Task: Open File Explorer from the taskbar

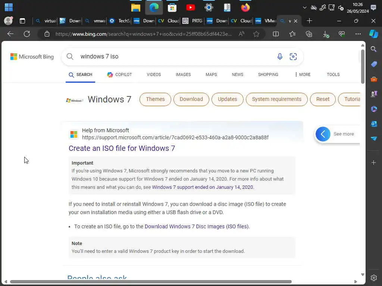Action: [x=136, y=8]
